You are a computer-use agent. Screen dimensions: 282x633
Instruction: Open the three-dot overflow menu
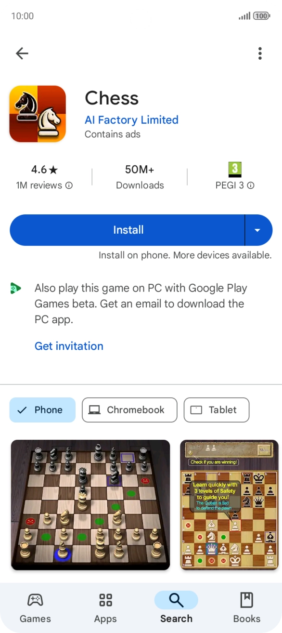click(260, 53)
